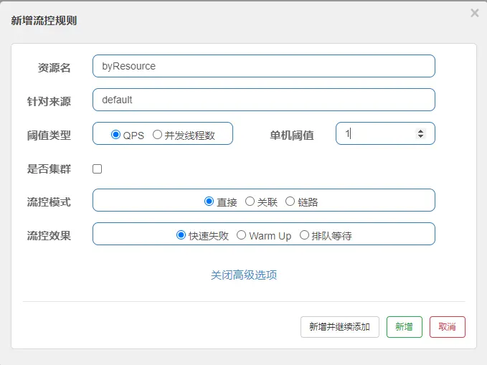Screen dimensions: 487x365
Task: Click the 新增流控规则 dialog title
Action: pyautogui.click(x=44, y=21)
